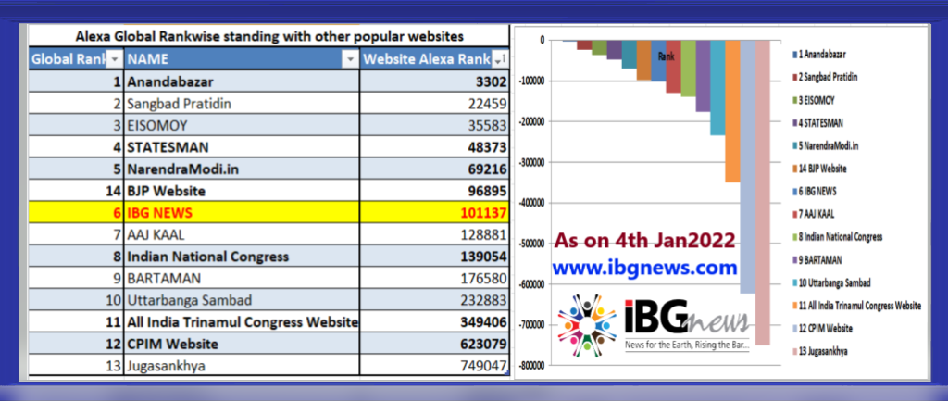Click legend entry 12 CPIM Website
Image resolution: width=948 pixels, height=401 pixels.
pyautogui.click(x=822, y=329)
